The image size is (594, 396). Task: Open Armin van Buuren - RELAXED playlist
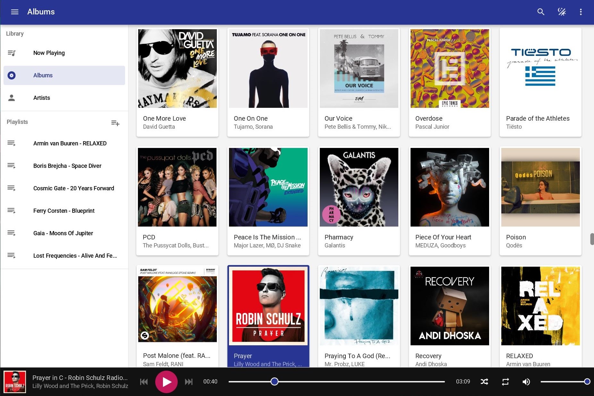(64, 143)
